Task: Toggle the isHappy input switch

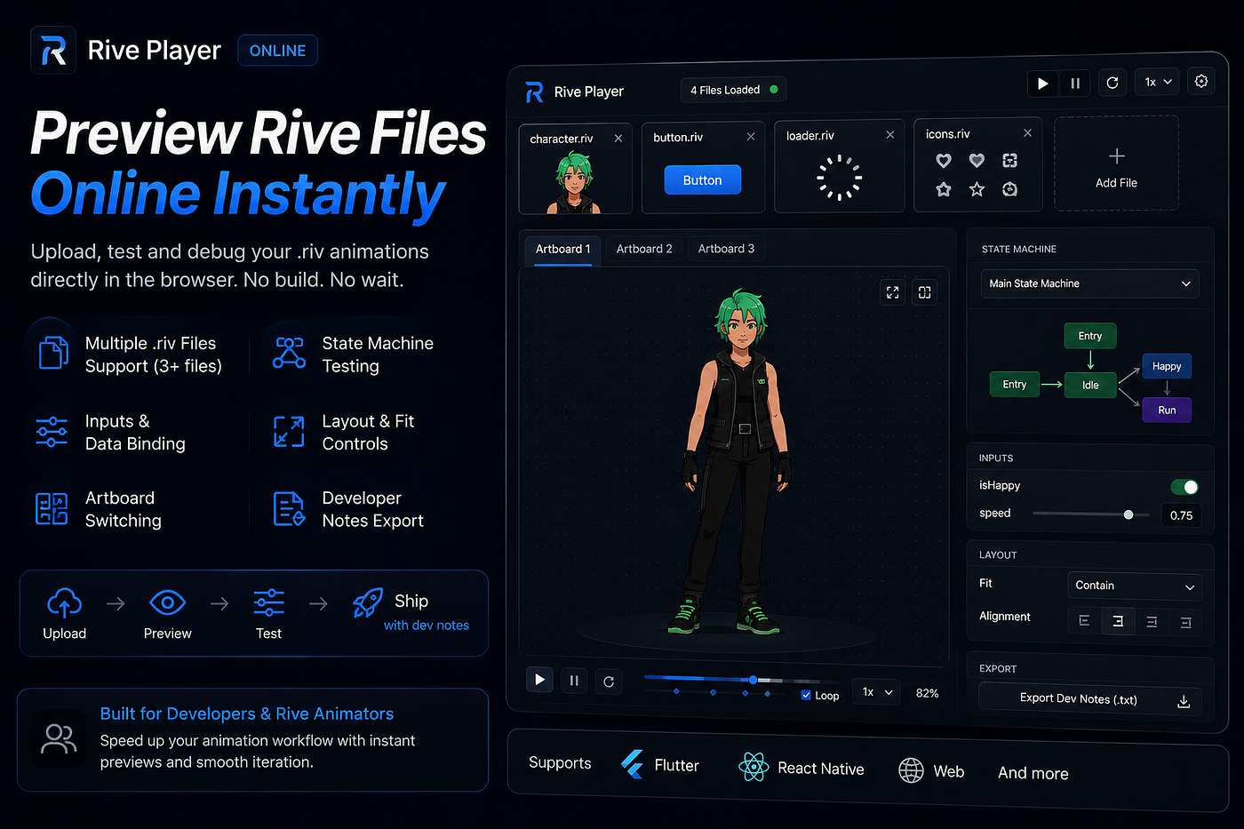Action: 1184,487
